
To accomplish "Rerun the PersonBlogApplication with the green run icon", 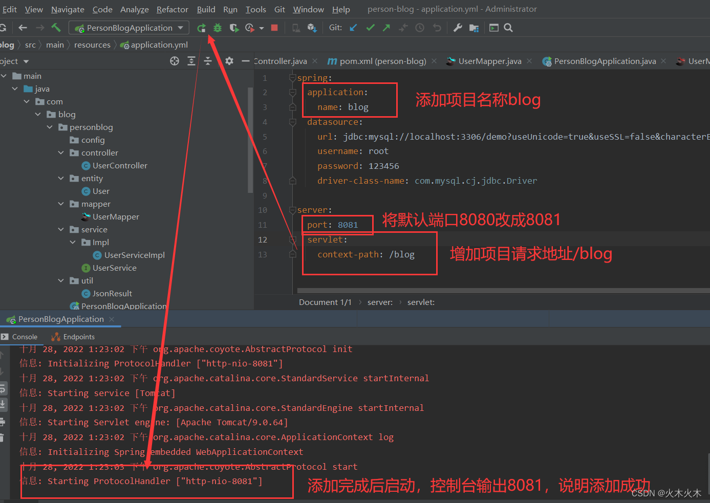I will coord(201,28).
